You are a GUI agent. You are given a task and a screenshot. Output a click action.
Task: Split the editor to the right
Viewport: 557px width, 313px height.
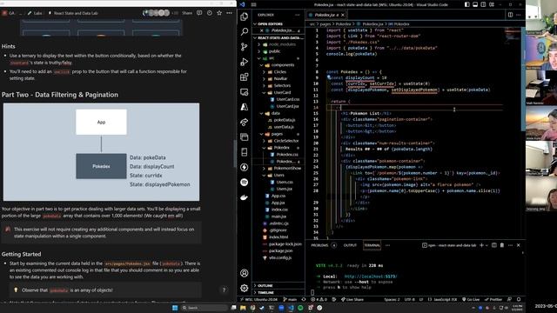[x=510, y=15]
